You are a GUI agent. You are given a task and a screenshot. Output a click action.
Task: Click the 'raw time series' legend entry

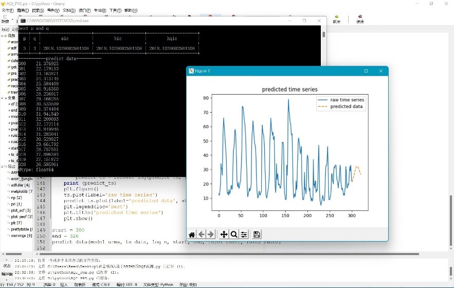341,100
